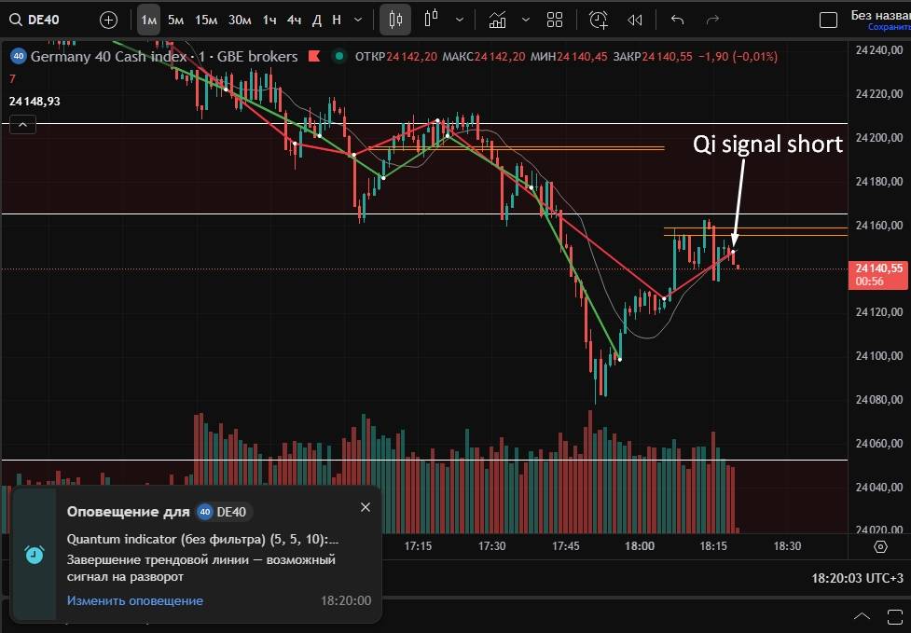Click the 18:20:03 UTC+3 timezone selector
The width and height of the screenshot is (911, 633).
coord(856,579)
